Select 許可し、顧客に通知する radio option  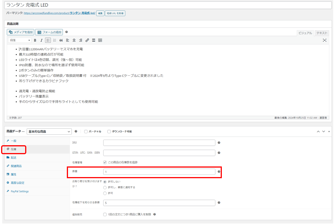pyautogui.click(x=105, y=187)
